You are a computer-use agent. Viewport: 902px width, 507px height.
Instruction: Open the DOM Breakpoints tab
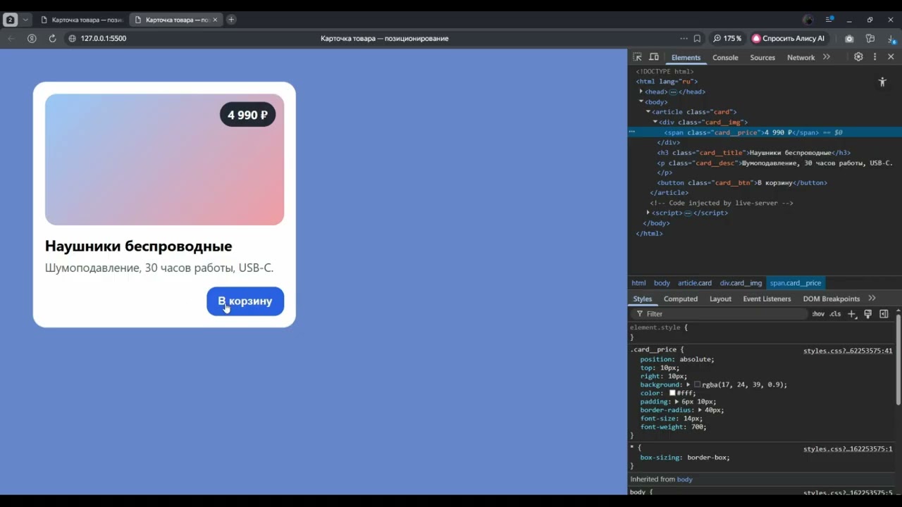pos(831,299)
